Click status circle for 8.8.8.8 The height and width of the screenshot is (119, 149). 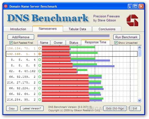coord(40,65)
